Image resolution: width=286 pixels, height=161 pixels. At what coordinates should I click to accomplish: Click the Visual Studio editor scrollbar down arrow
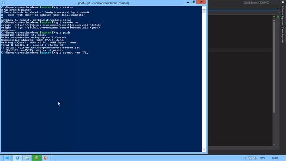pyautogui.click(x=274, y=144)
